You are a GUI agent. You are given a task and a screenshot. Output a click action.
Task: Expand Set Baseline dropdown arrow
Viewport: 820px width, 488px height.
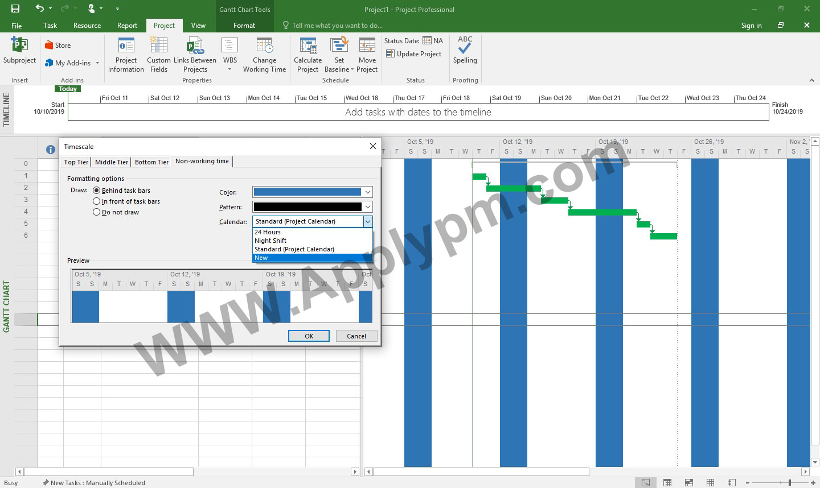pyautogui.click(x=352, y=69)
